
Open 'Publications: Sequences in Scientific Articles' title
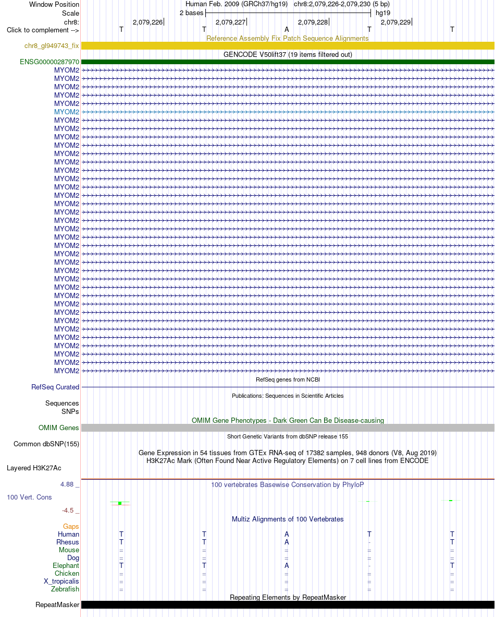pos(288,396)
